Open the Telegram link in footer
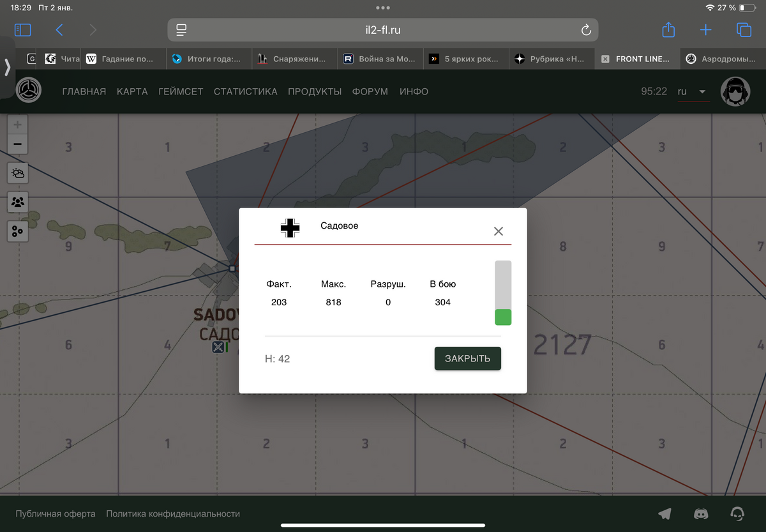This screenshot has width=766, height=532. click(665, 513)
